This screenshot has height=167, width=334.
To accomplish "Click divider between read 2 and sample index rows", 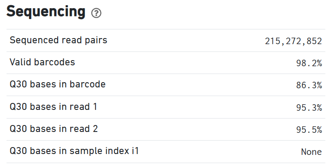I will 166,140.
